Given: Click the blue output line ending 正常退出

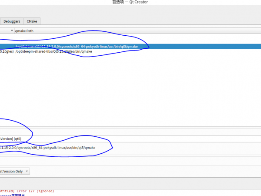Looking at the screenshot, I should click(x=13, y=195).
